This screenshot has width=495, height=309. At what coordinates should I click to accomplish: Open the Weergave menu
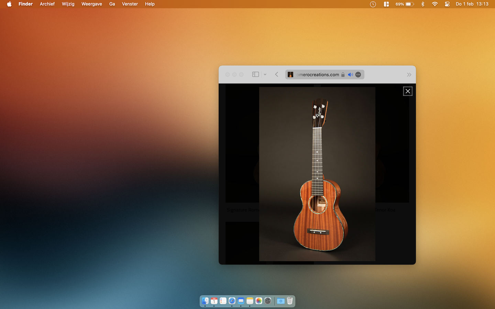pyautogui.click(x=92, y=4)
